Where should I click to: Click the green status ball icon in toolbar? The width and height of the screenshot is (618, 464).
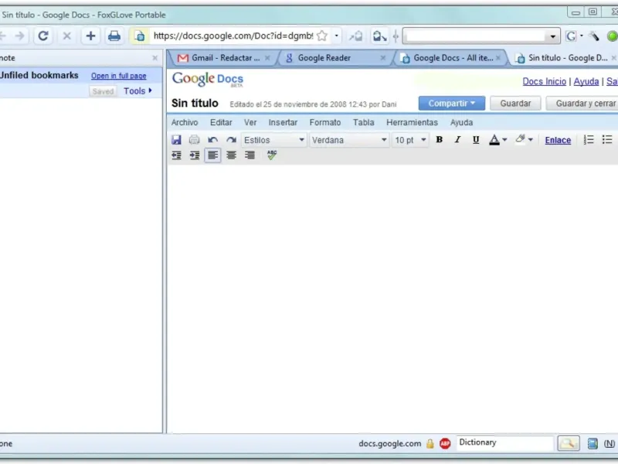coord(612,36)
